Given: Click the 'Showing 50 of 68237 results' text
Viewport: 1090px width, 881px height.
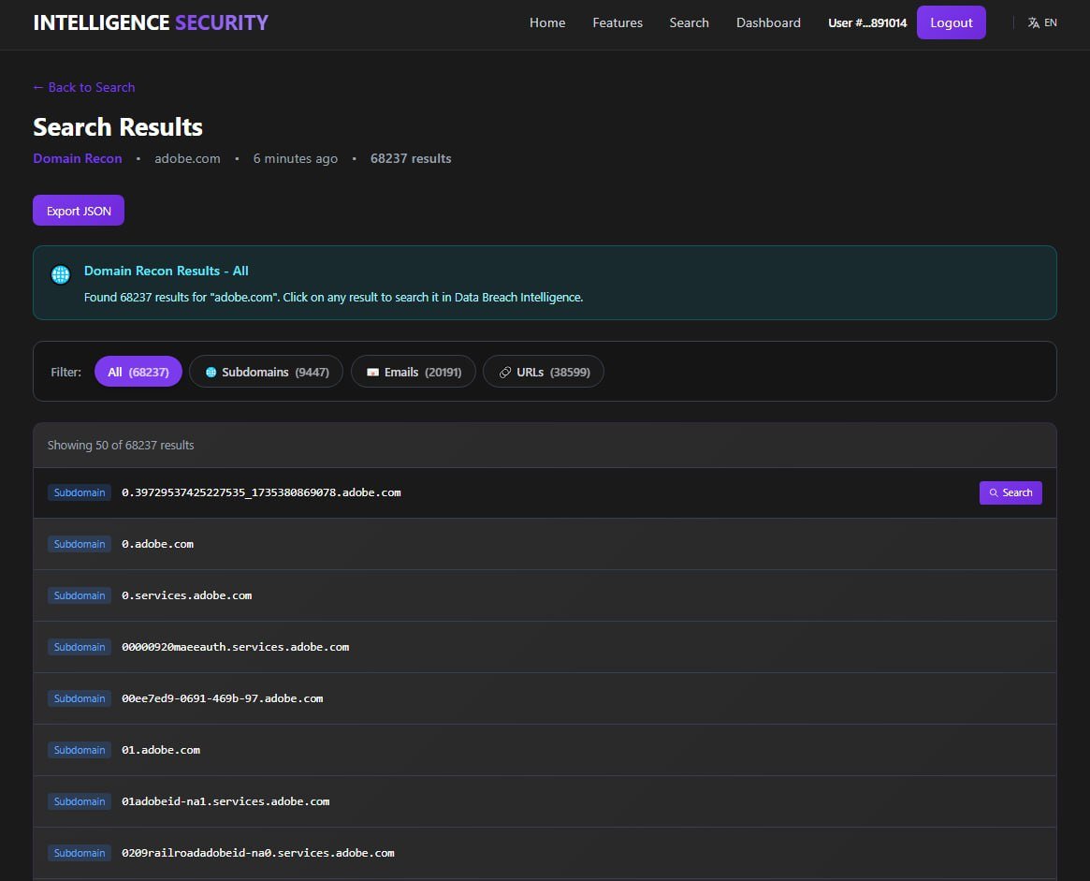Looking at the screenshot, I should (121, 446).
